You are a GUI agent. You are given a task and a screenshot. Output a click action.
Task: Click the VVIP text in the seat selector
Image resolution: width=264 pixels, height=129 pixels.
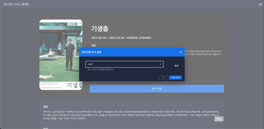90,64
